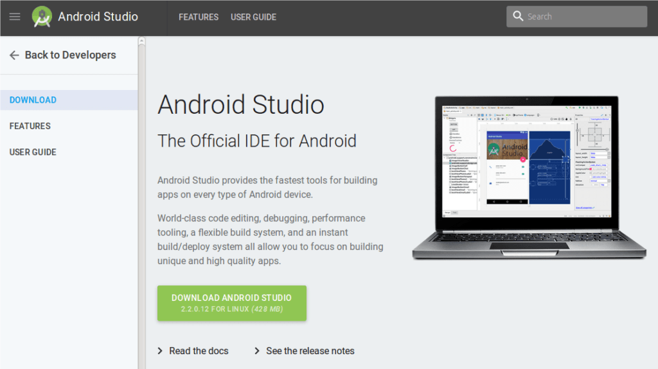The image size is (658, 369).
Task: Open the Read the docs link
Action: 199,351
